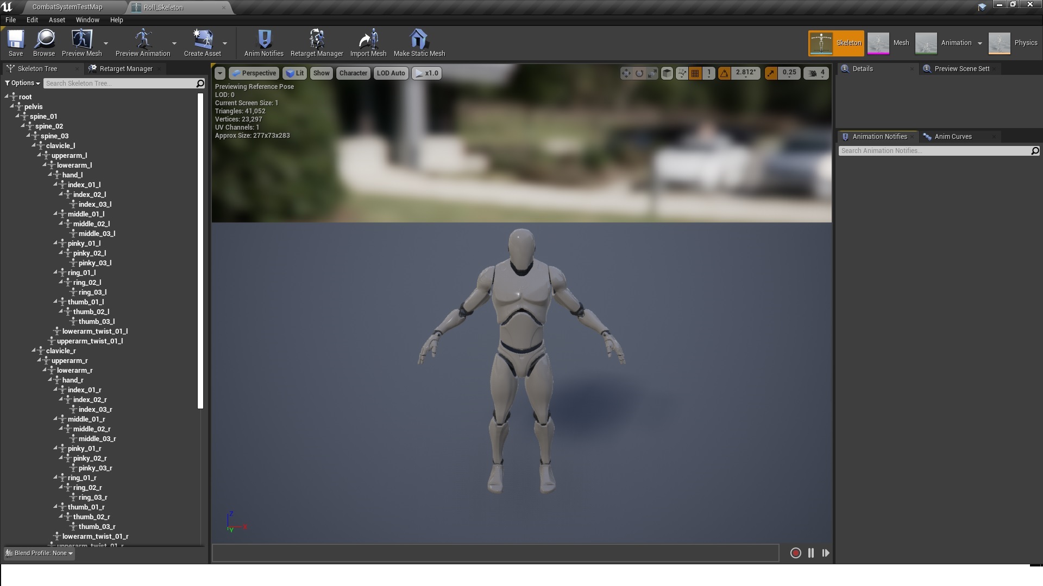Click the Save icon in toolbar
This screenshot has height=586, width=1043.
tap(15, 42)
